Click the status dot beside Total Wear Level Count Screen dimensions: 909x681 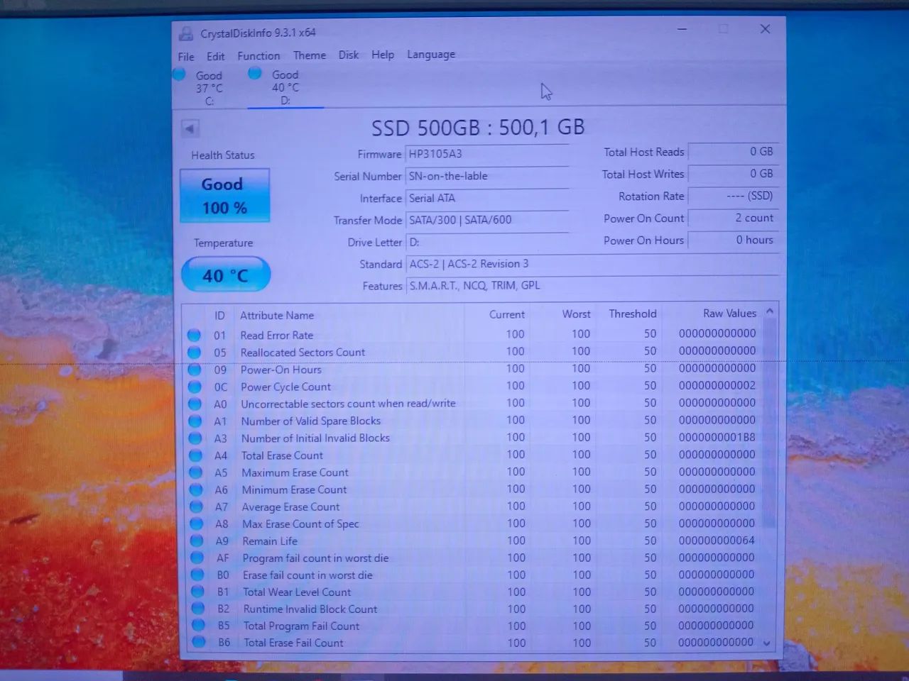click(x=197, y=591)
